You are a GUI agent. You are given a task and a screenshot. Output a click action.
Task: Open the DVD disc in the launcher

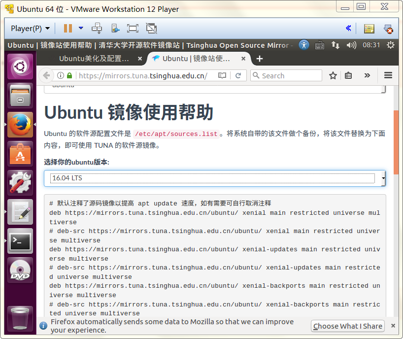(20, 270)
